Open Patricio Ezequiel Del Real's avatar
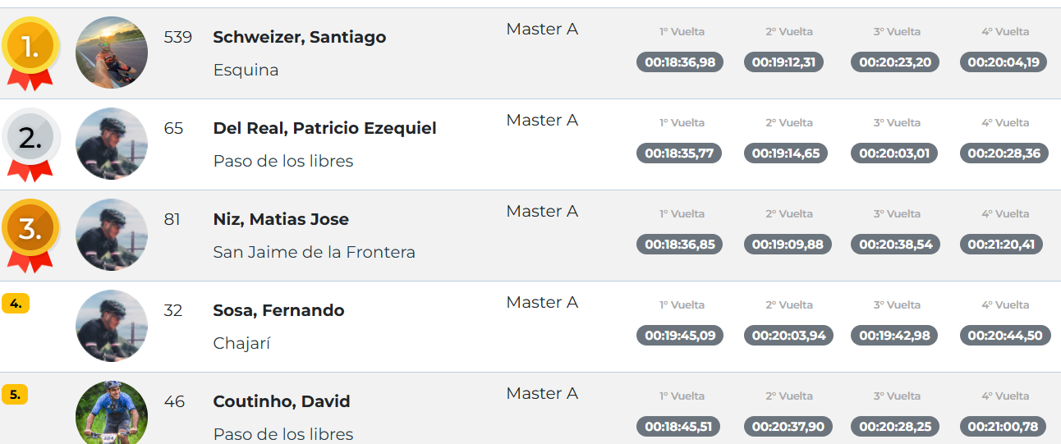This screenshot has height=444, width=1061. pyautogui.click(x=112, y=144)
